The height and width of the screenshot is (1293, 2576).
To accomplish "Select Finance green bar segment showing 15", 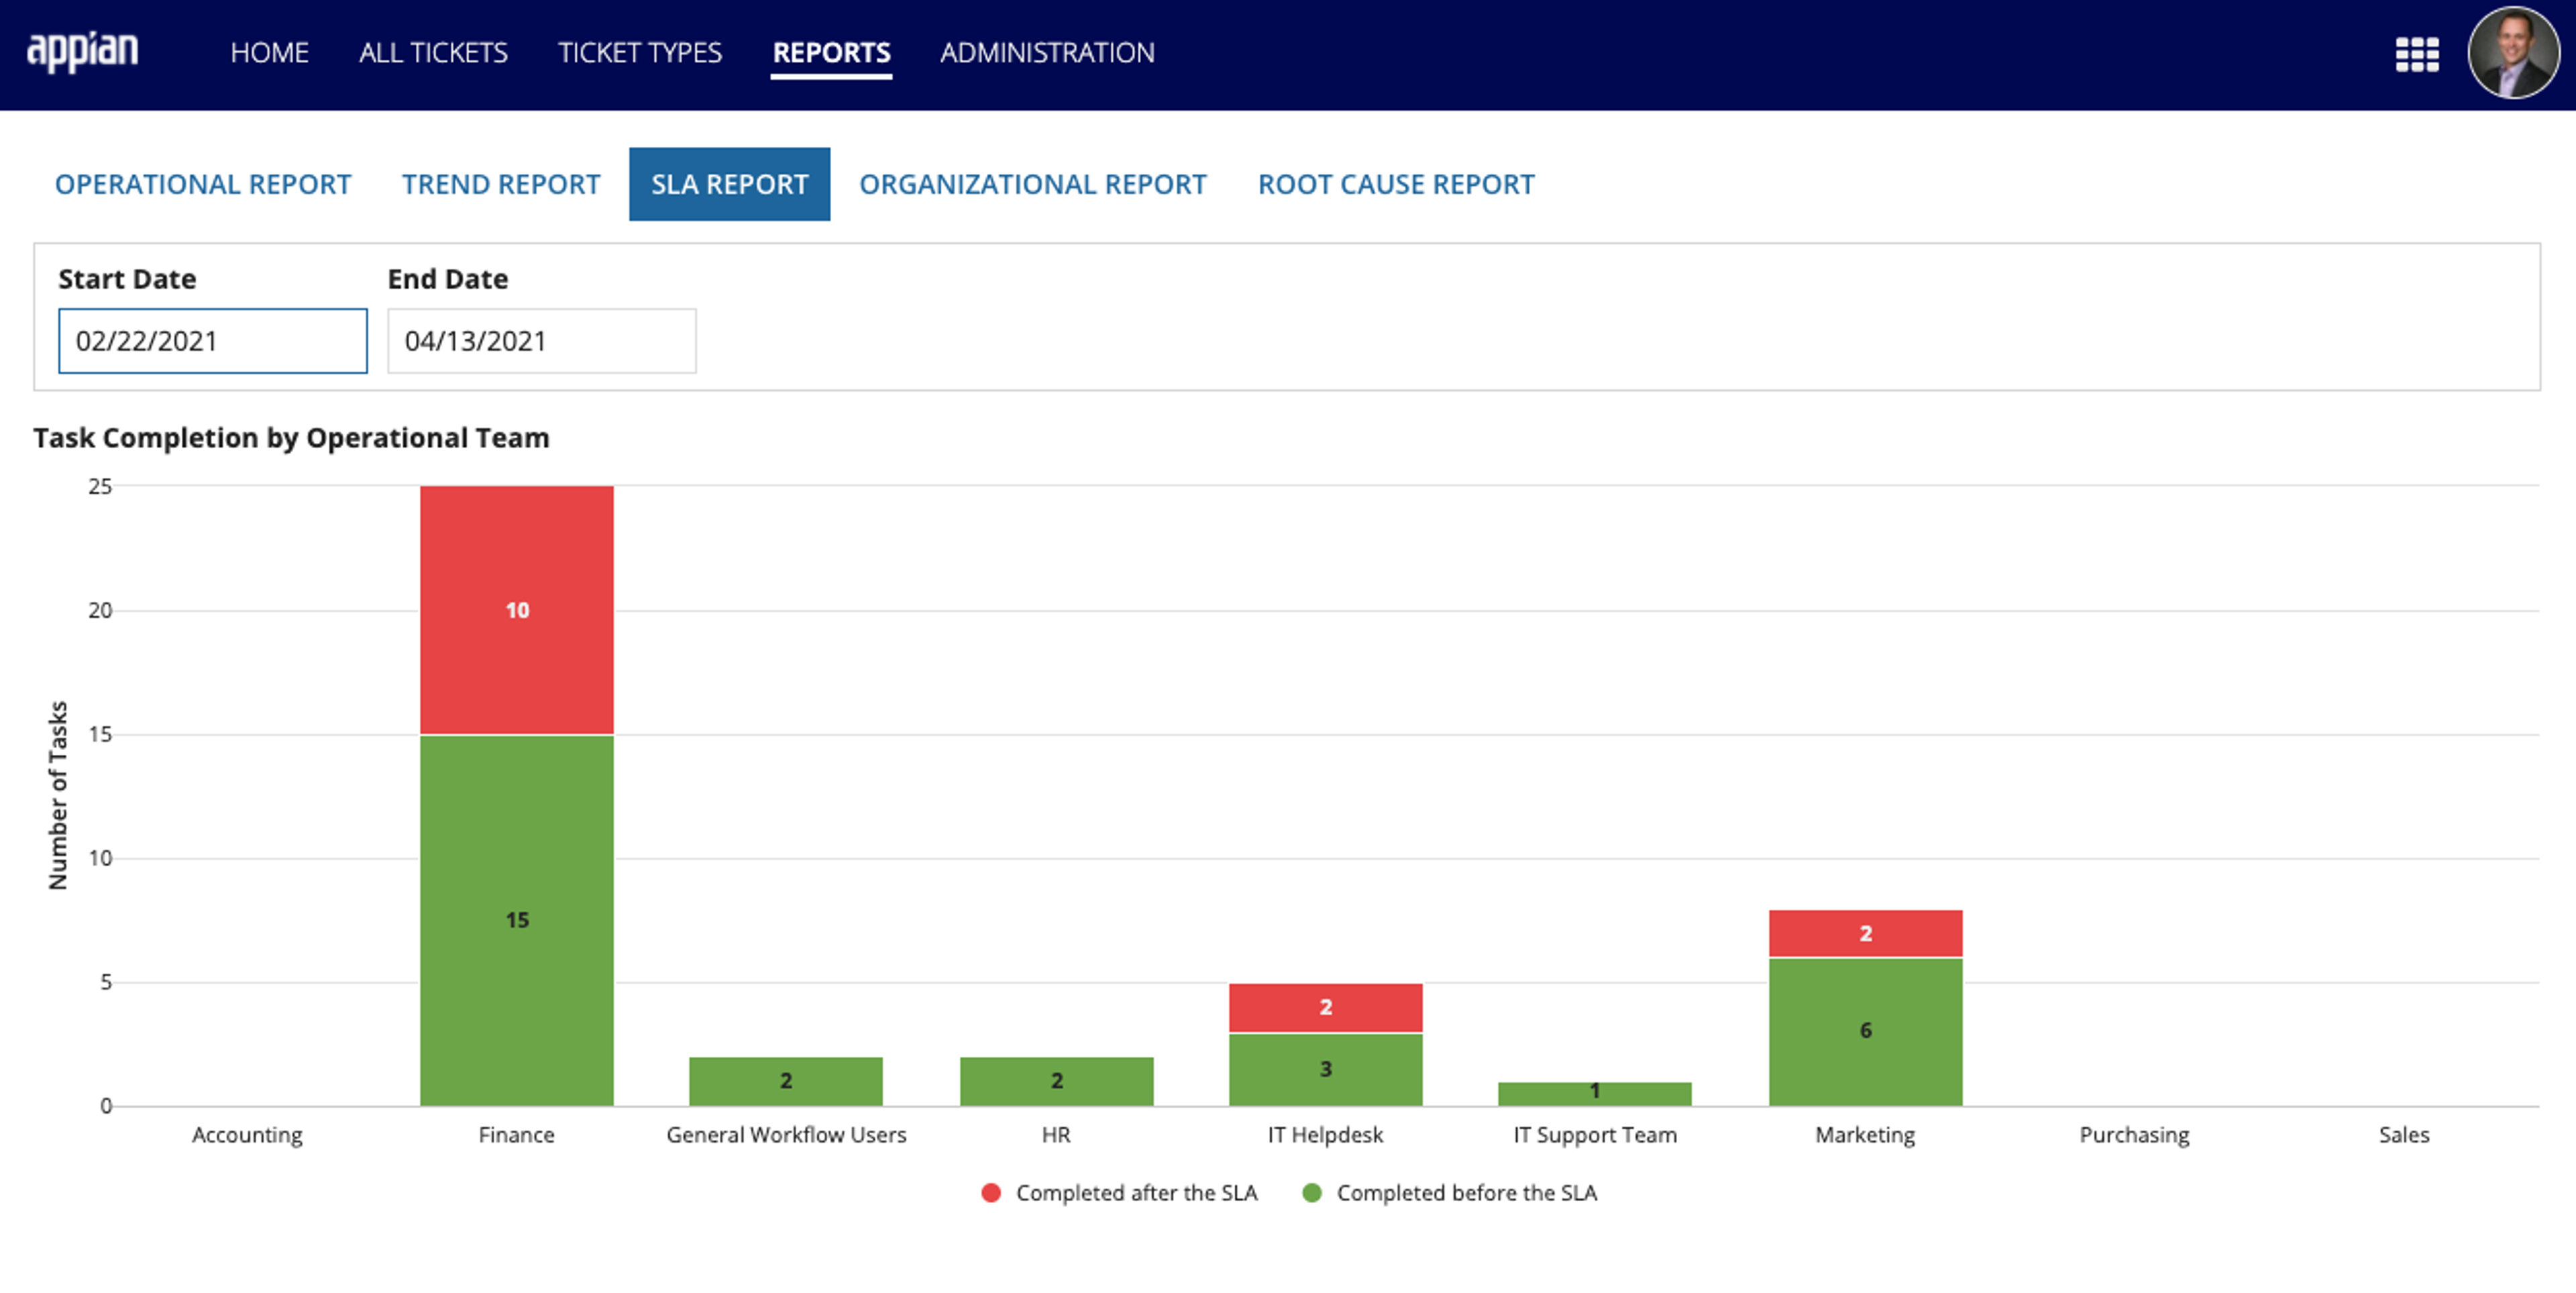I will coord(517,920).
